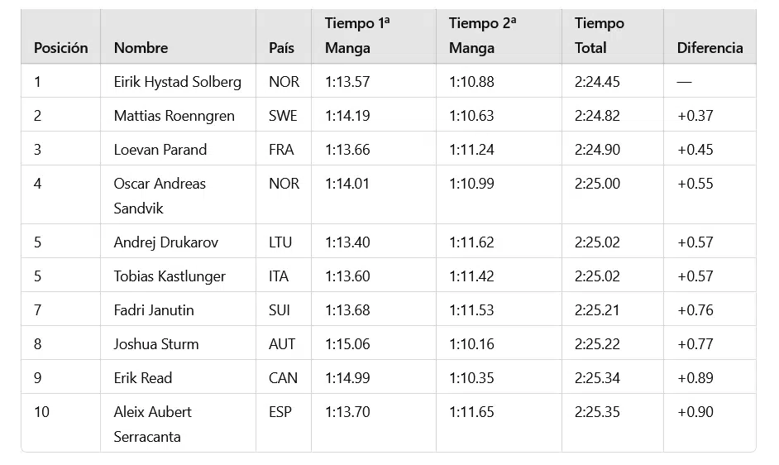
Task: Click the Diferencia column header
Action: 710,48
